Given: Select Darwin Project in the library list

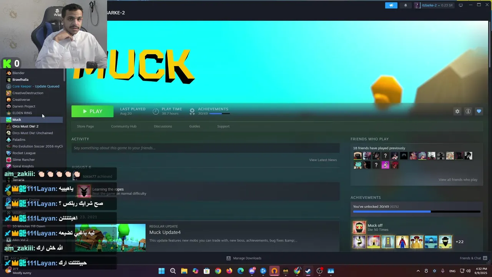Looking at the screenshot, I should [24, 106].
